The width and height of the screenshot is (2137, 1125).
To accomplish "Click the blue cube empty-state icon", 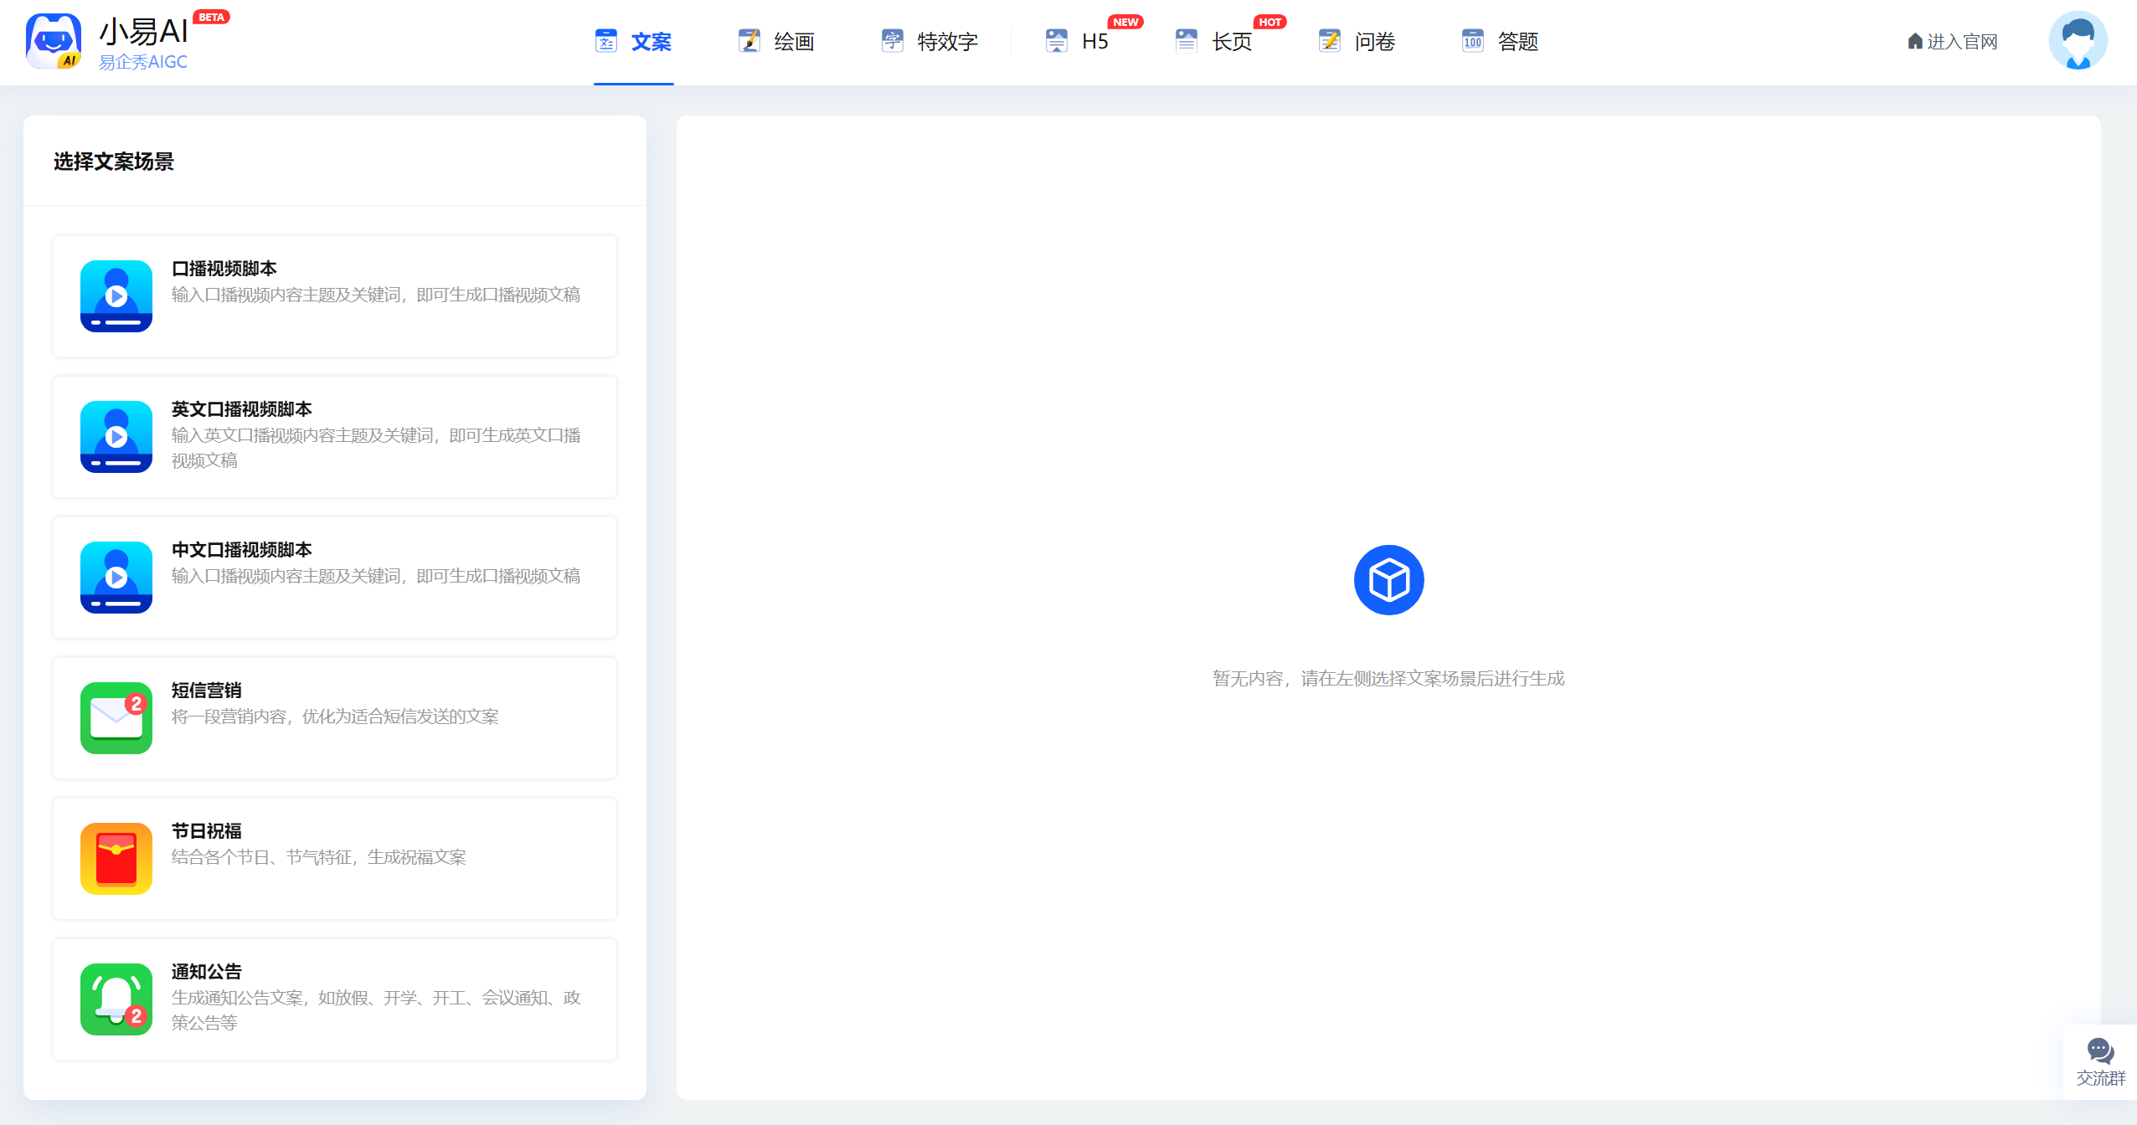I will pos(1388,578).
